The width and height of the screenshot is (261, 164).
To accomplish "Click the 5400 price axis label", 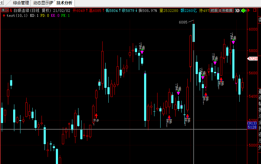I will 253,96.
